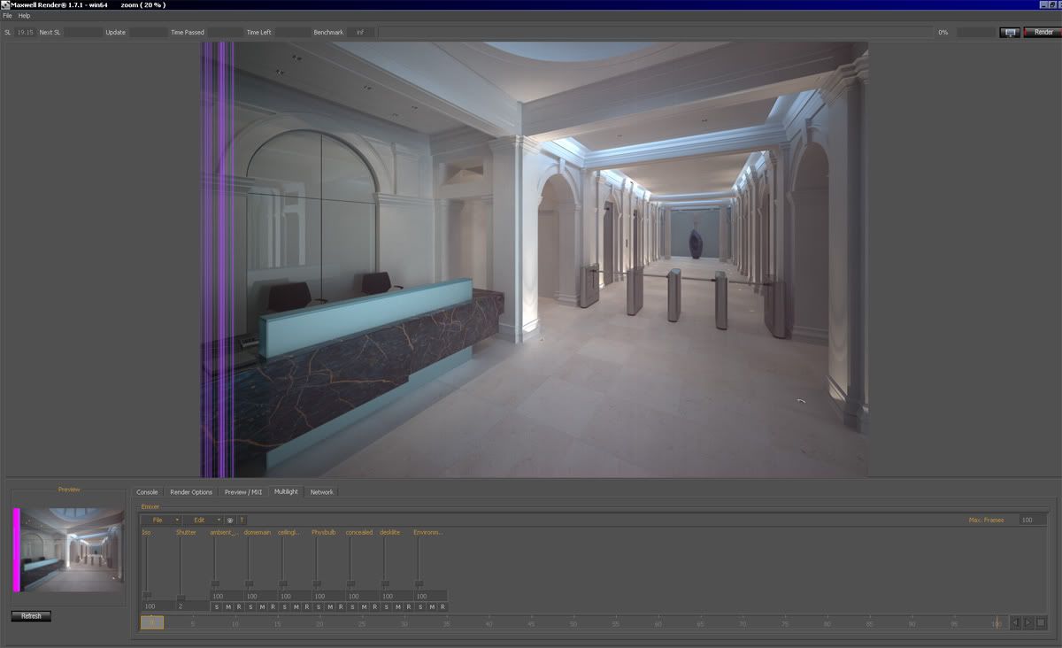Click the Physbulb emitter value field
The image size is (1062, 648).
(x=328, y=597)
